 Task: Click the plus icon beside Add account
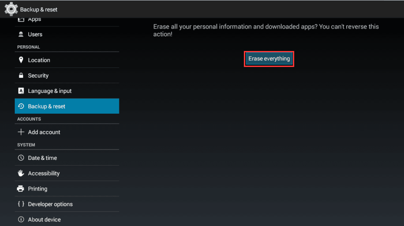21,132
